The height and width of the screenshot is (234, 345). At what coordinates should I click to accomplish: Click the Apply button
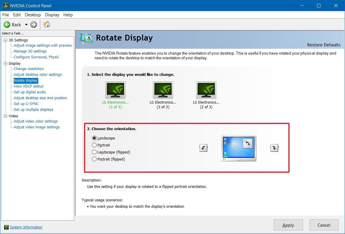288,225
